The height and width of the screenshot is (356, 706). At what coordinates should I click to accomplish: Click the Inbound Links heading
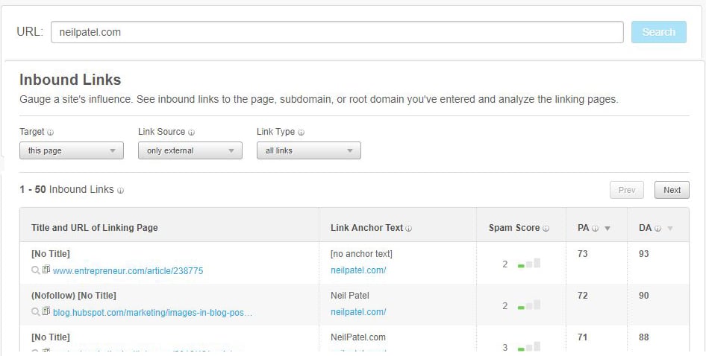pos(70,80)
